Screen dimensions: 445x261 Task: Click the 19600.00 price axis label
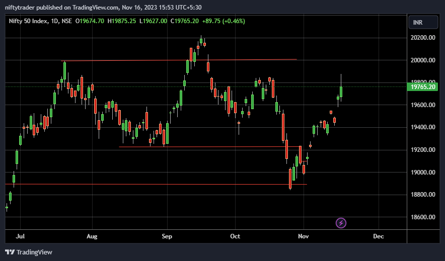tap(423, 105)
